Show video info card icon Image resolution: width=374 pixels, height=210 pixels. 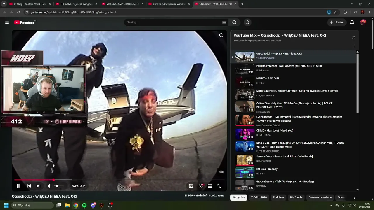[x=221, y=35]
